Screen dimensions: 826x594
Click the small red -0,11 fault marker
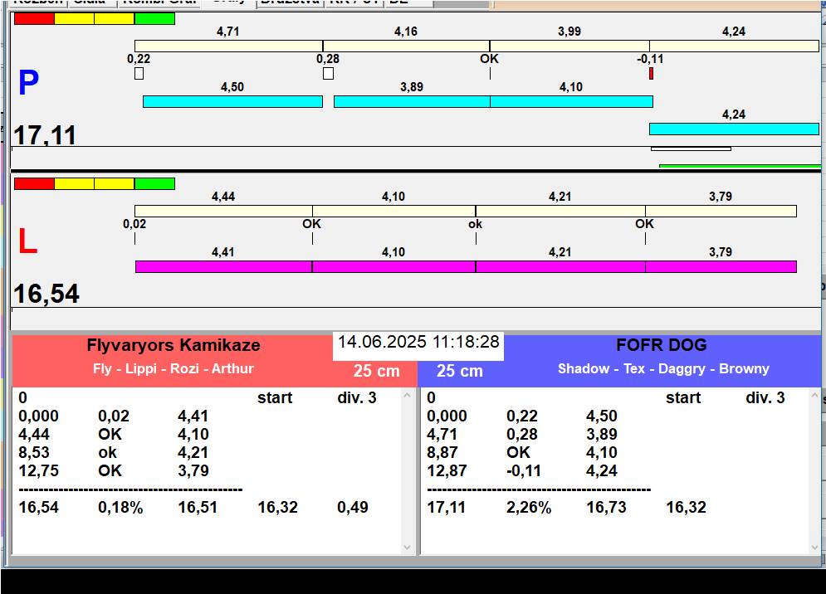point(651,74)
